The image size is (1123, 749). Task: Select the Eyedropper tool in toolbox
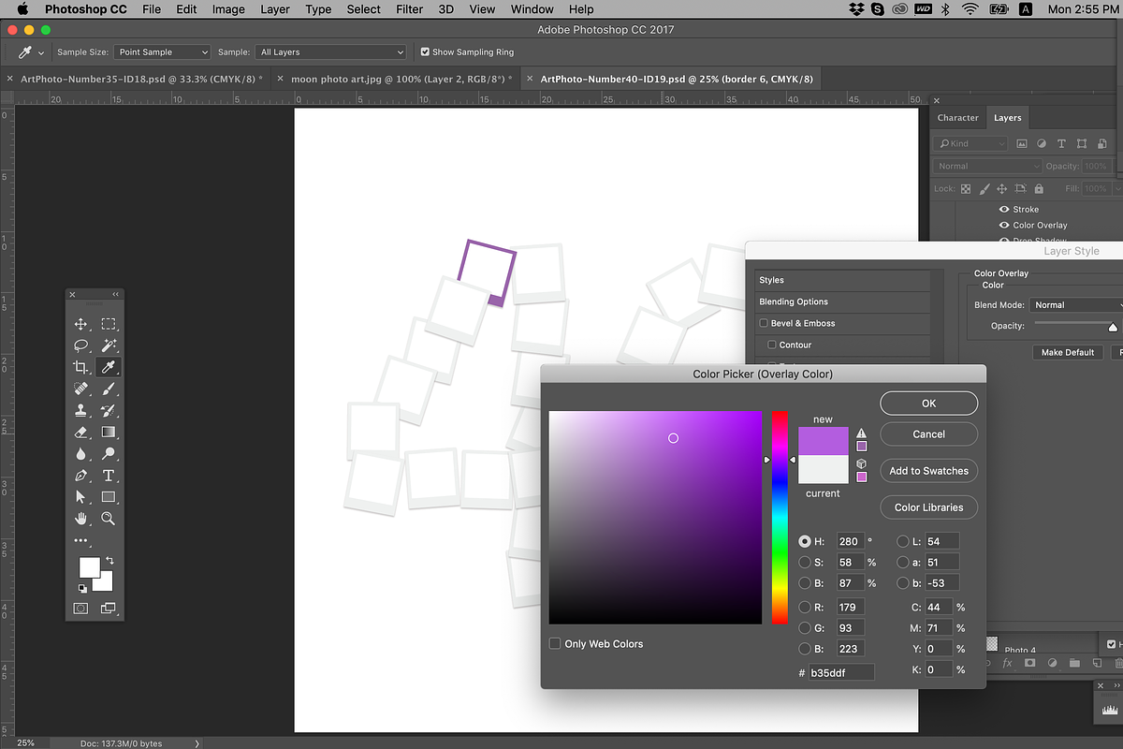109,367
